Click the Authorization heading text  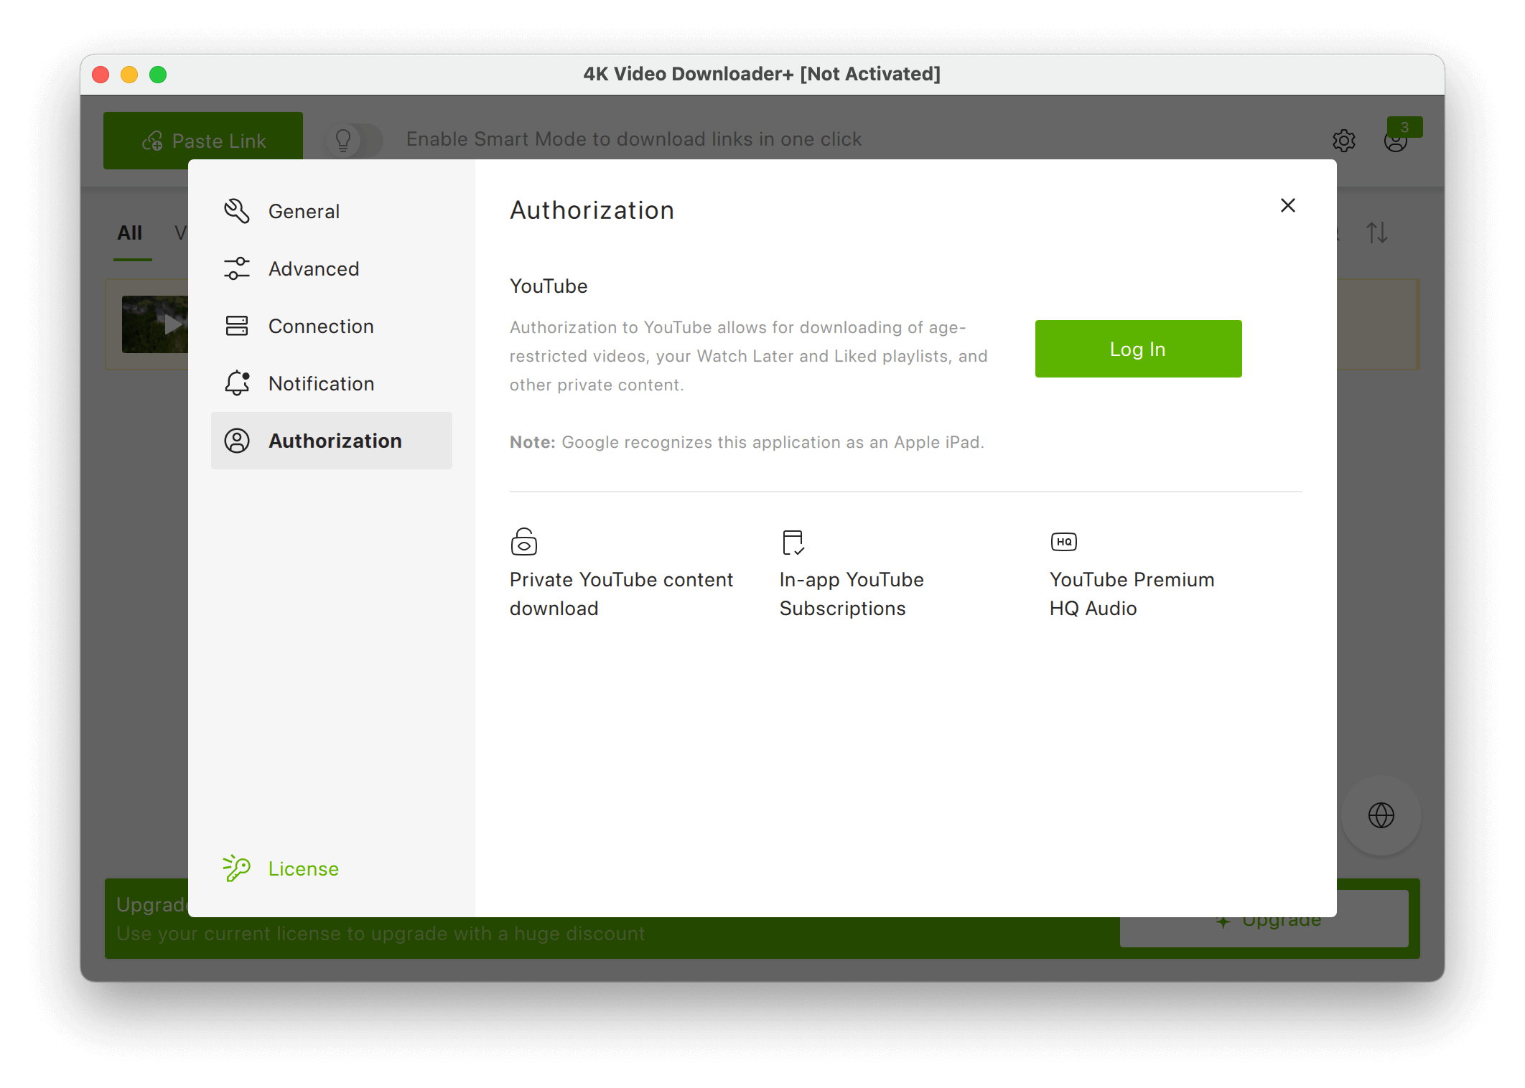(x=592, y=210)
